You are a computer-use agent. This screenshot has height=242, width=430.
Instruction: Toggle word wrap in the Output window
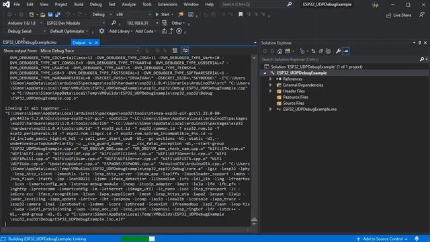pyautogui.click(x=185, y=50)
